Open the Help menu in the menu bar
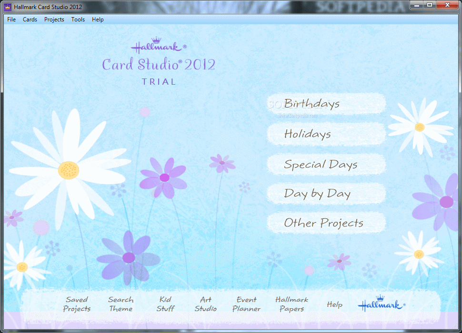Viewport: 462px width, 333px height. [98, 20]
